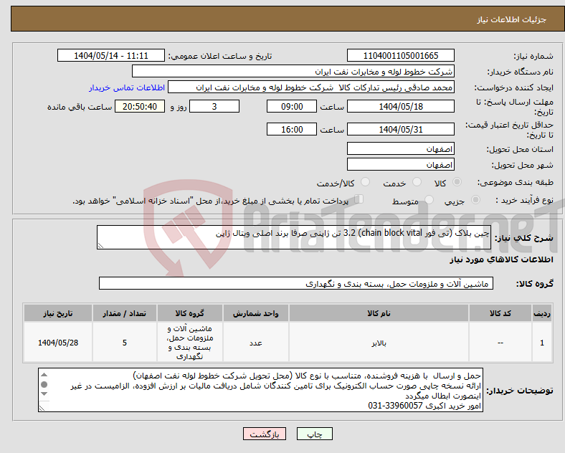Viewport: 565px width, 453px height.
Task: Click the price validity time 16:00
Action: [292, 129]
